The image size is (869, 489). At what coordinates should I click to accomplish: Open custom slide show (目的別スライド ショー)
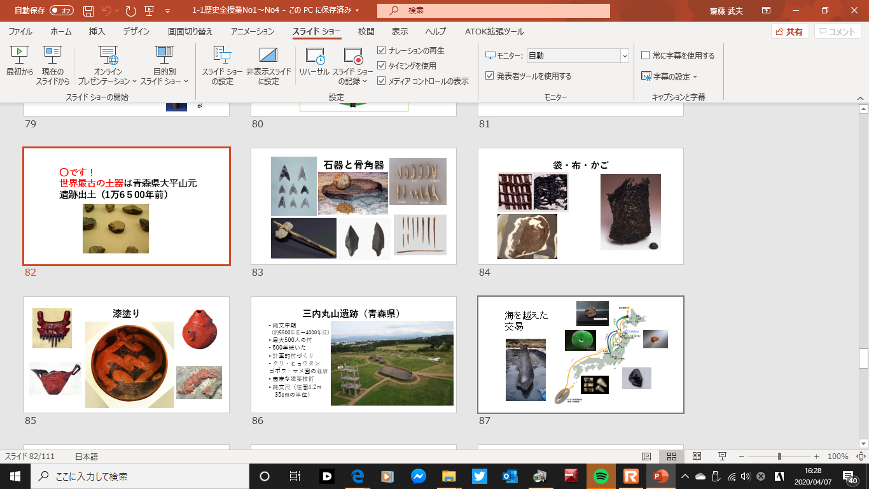click(x=164, y=65)
